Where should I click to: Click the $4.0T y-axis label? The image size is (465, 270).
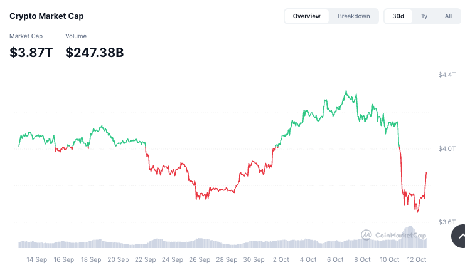pos(446,148)
